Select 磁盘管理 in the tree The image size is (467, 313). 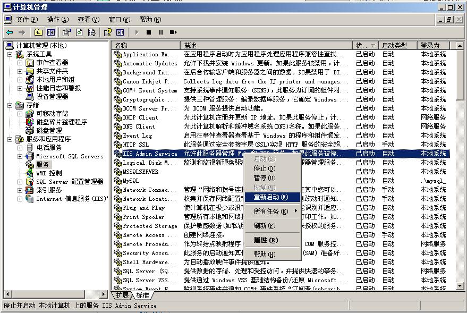[49, 130]
